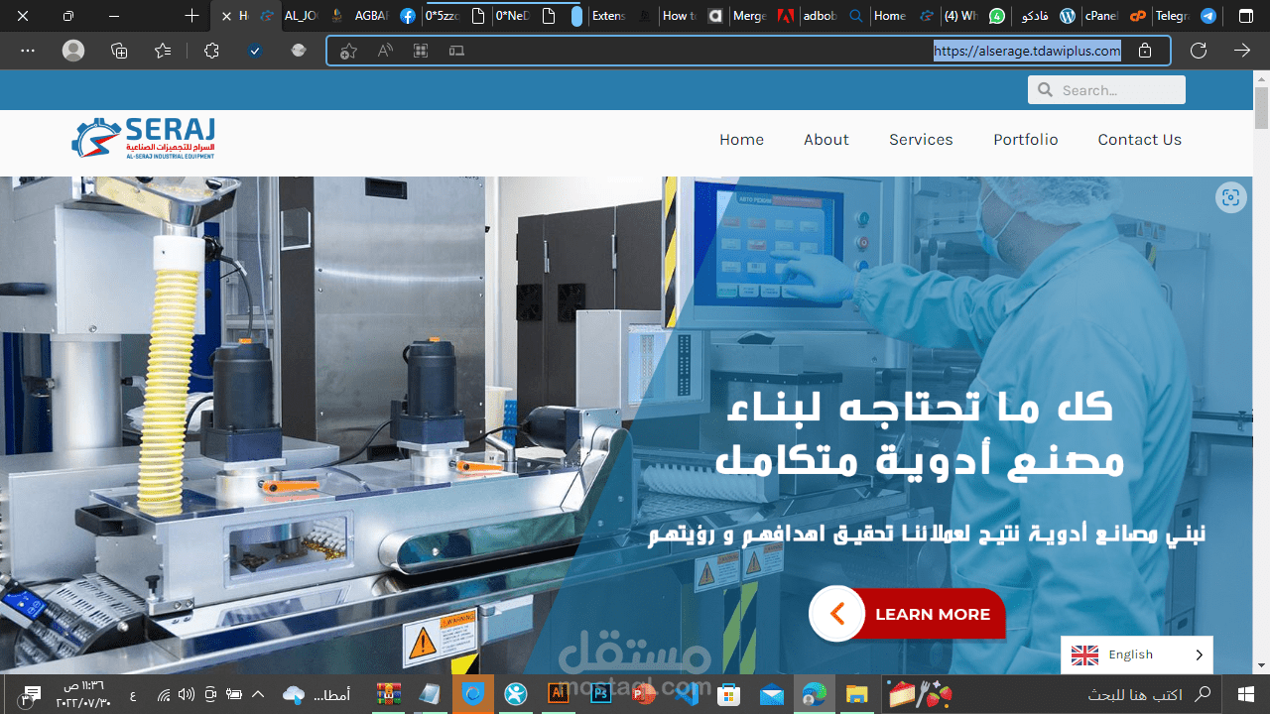Click the orange arrow circle beside LEARN MORE
The width and height of the screenshot is (1270, 714).
[836, 614]
